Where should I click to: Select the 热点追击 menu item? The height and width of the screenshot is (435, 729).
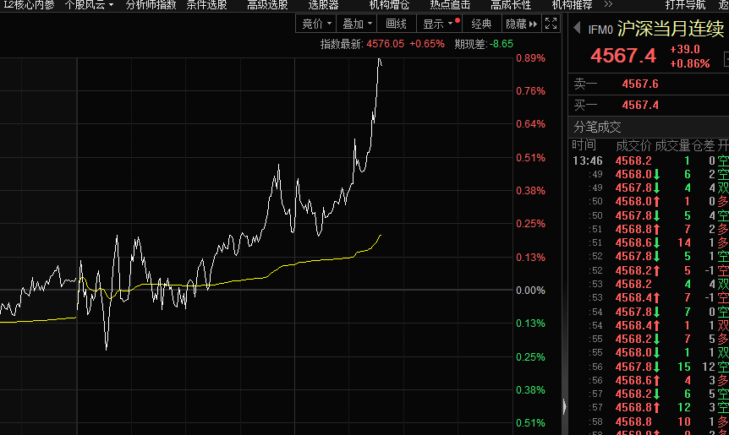pyautogui.click(x=450, y=4)
